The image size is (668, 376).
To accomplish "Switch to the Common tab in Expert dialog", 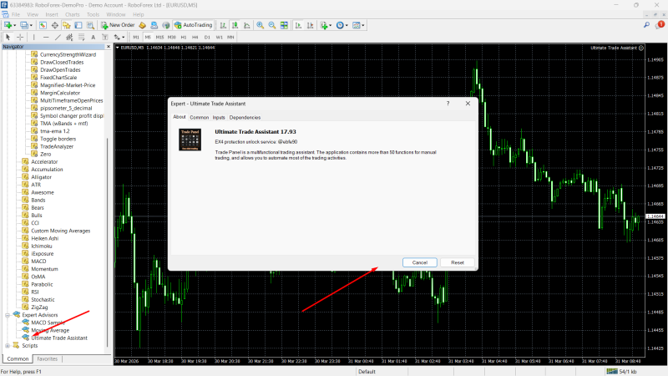I will (x=199, y=117).
